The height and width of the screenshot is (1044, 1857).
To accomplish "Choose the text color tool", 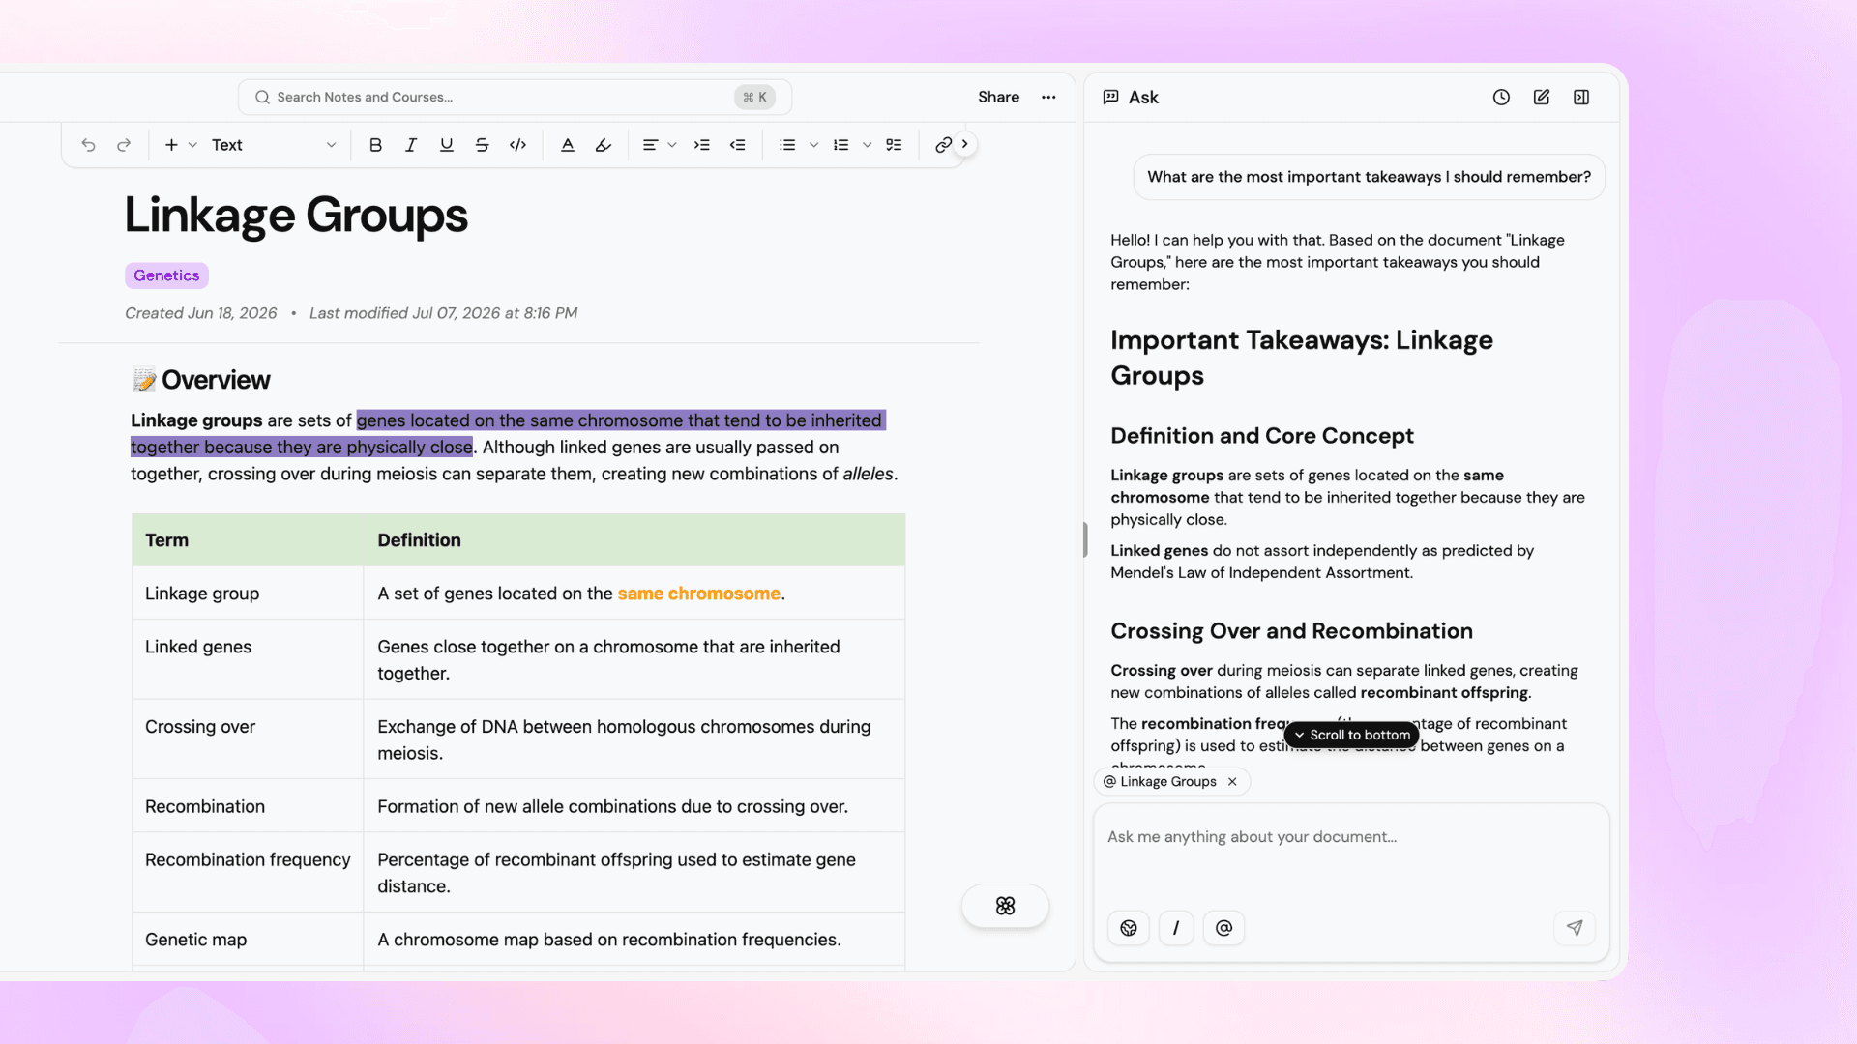I will [x=568, y=145].
